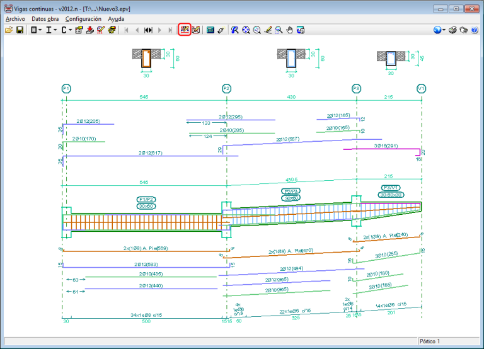484x349 pixels.
Task: Save the project with the diskette icon
Action: click(x=20, y=30)
